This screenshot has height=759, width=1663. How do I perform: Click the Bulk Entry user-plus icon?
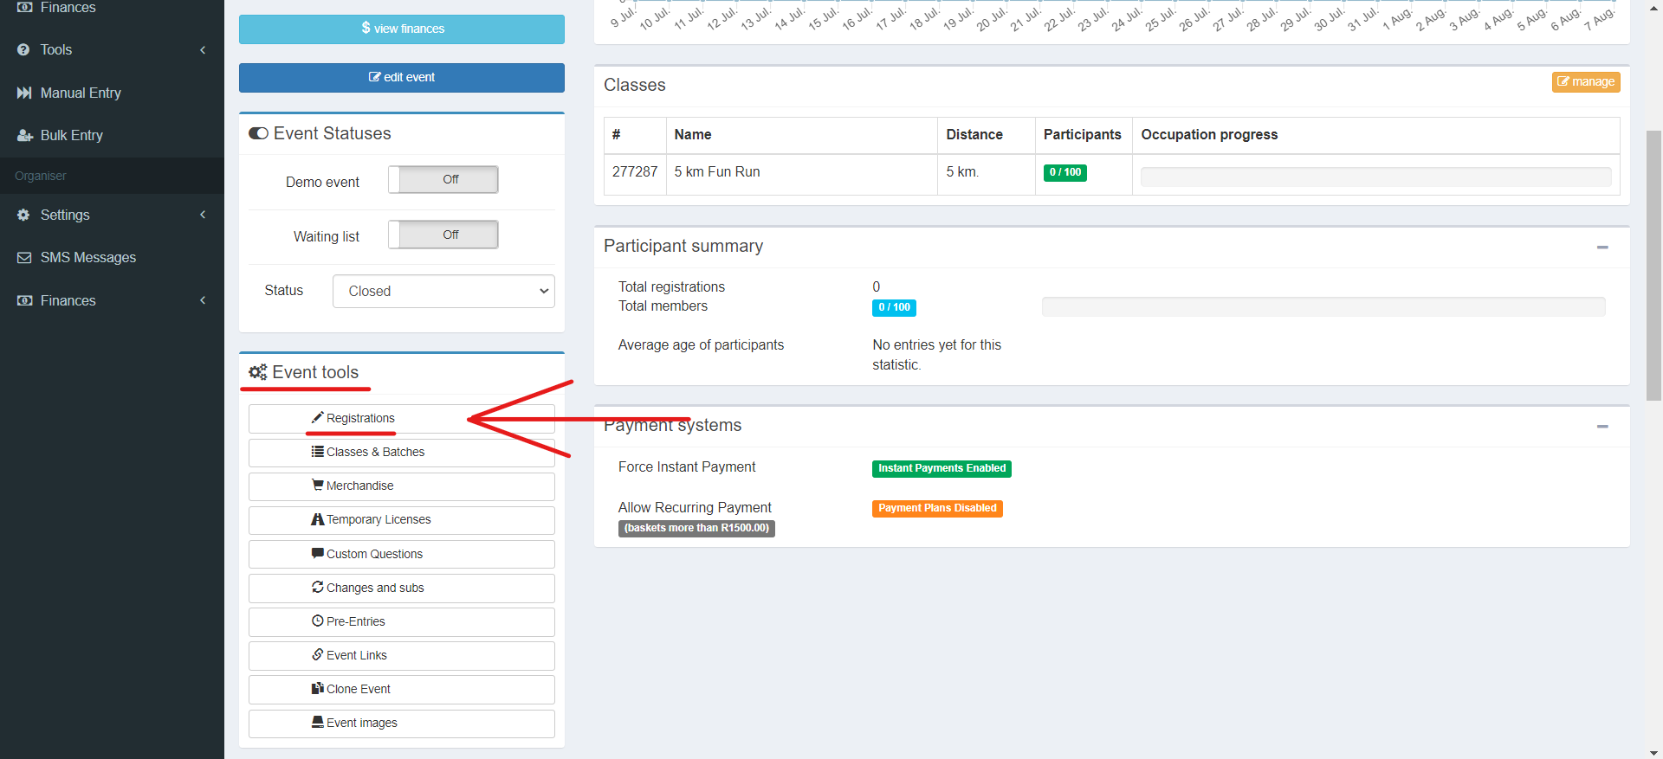25,135
